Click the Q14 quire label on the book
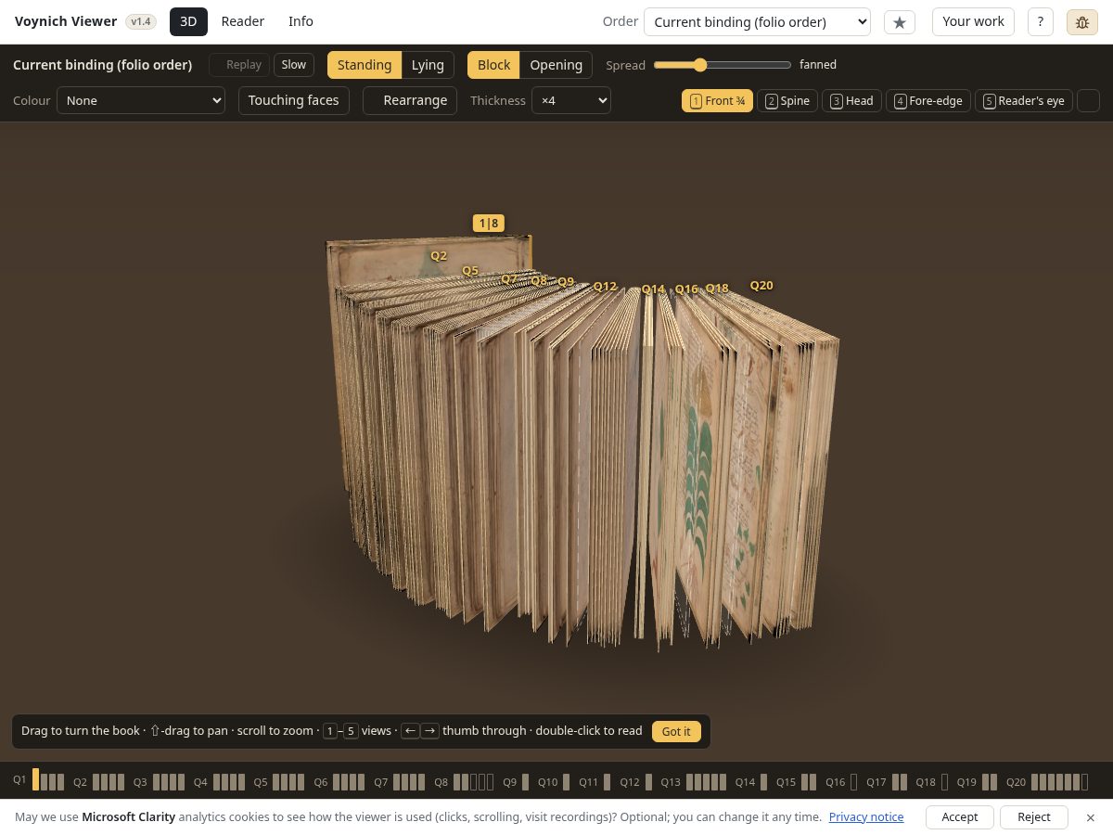Image resolution: width=1113 pixels, height=835 pixels. click(653, 289)
